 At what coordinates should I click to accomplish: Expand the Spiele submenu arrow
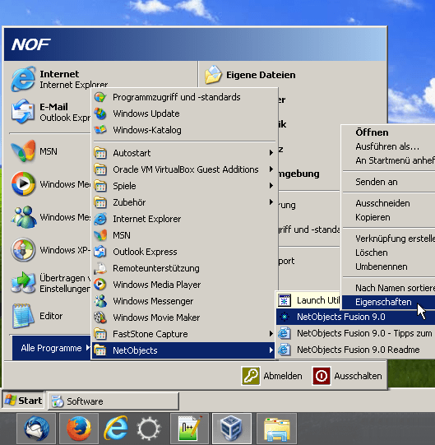coord(271,186)
